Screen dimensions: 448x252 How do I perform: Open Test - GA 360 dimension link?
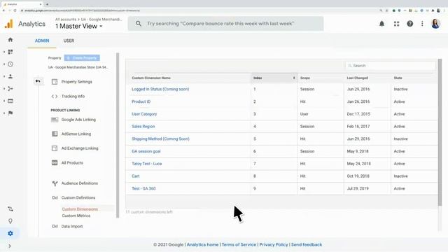pos(143,188)
